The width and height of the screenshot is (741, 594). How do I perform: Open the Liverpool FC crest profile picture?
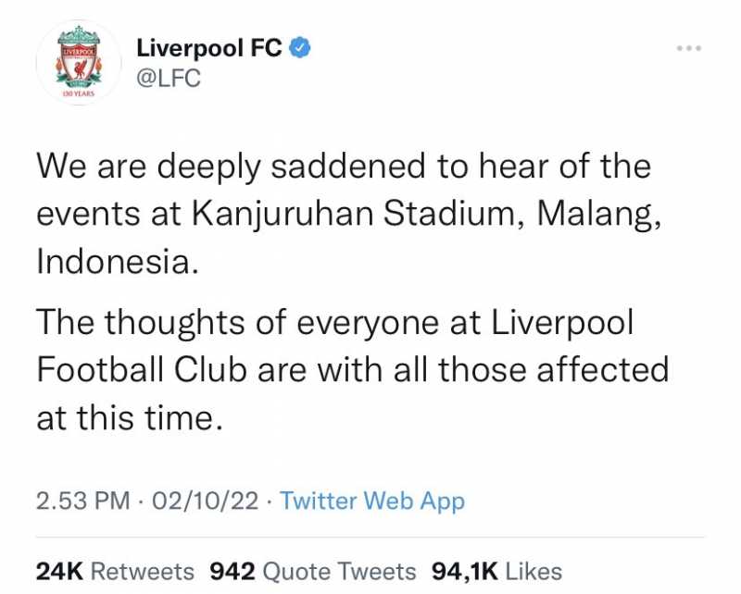[79, 63]
